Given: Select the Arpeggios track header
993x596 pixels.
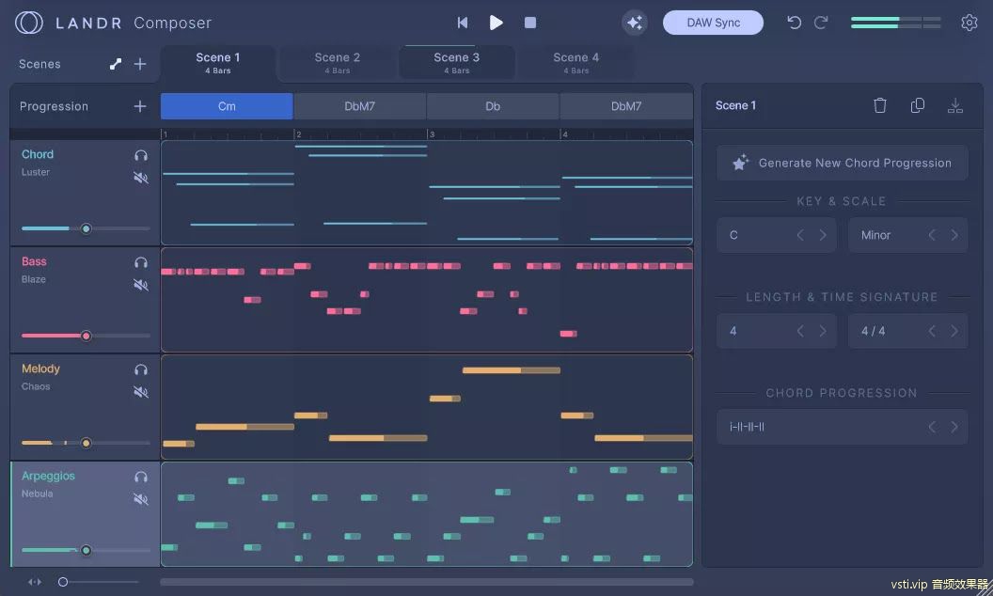Looking at the screenshot, I should (x=85, y=513).
